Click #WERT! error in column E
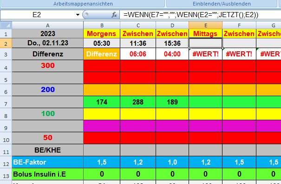The width and height of the screenshot is (281, 184). point(205,54)
